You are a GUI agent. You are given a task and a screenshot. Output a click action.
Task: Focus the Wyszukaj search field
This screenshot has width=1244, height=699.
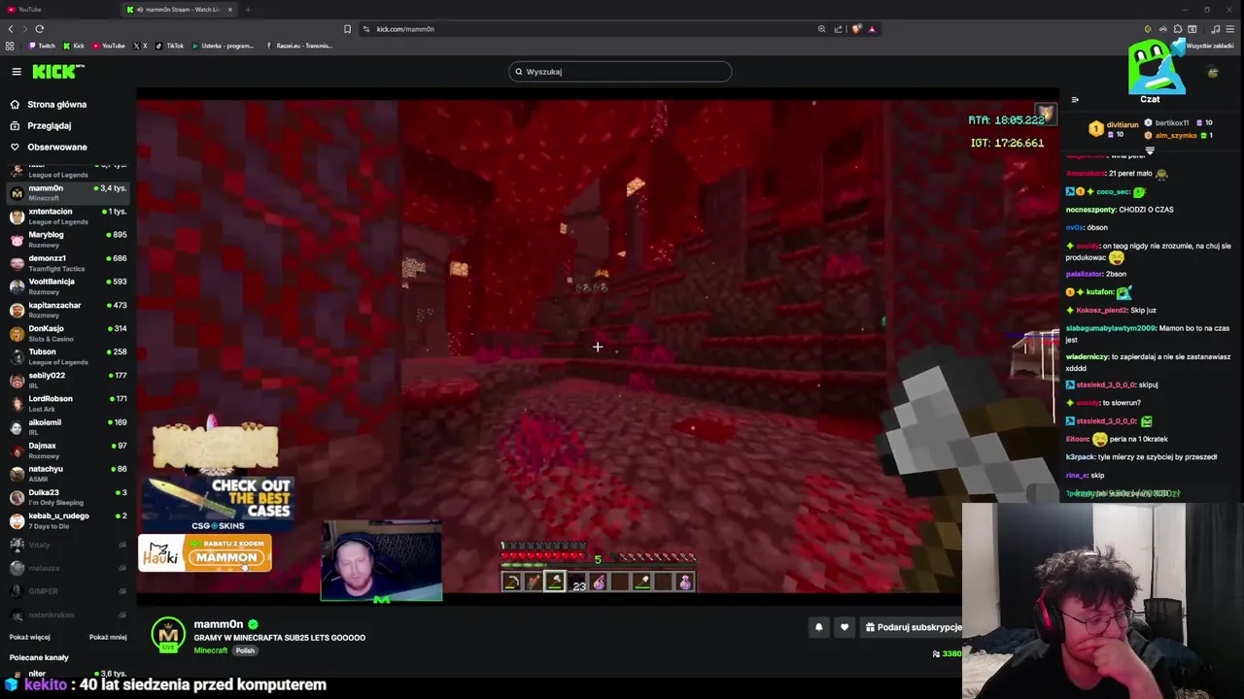tap(620, 71)
